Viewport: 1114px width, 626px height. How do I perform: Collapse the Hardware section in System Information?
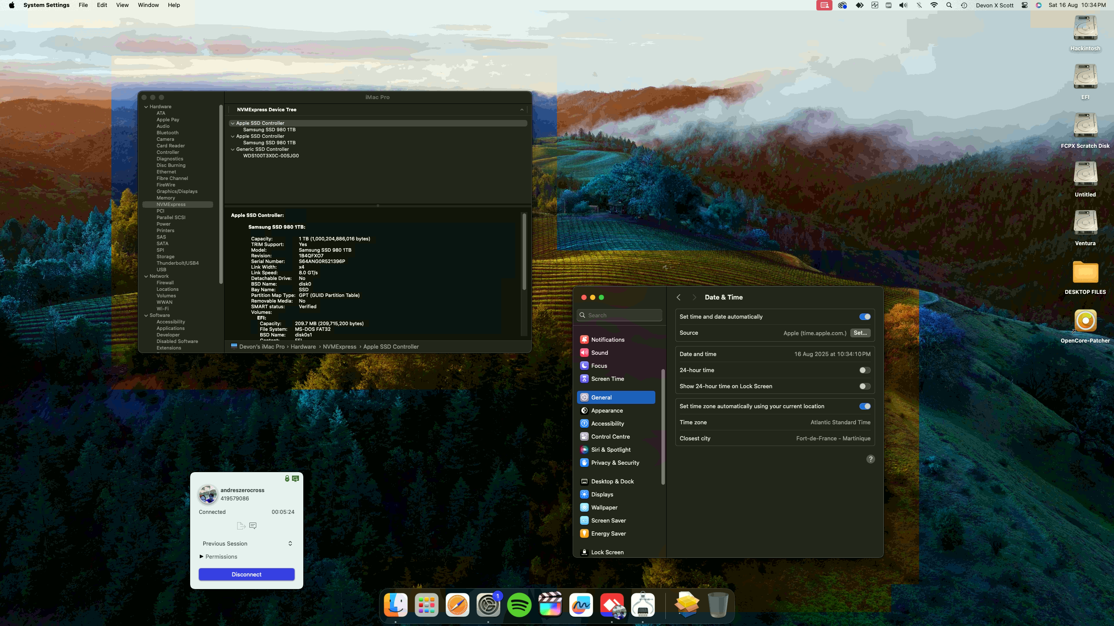[146, 107]
